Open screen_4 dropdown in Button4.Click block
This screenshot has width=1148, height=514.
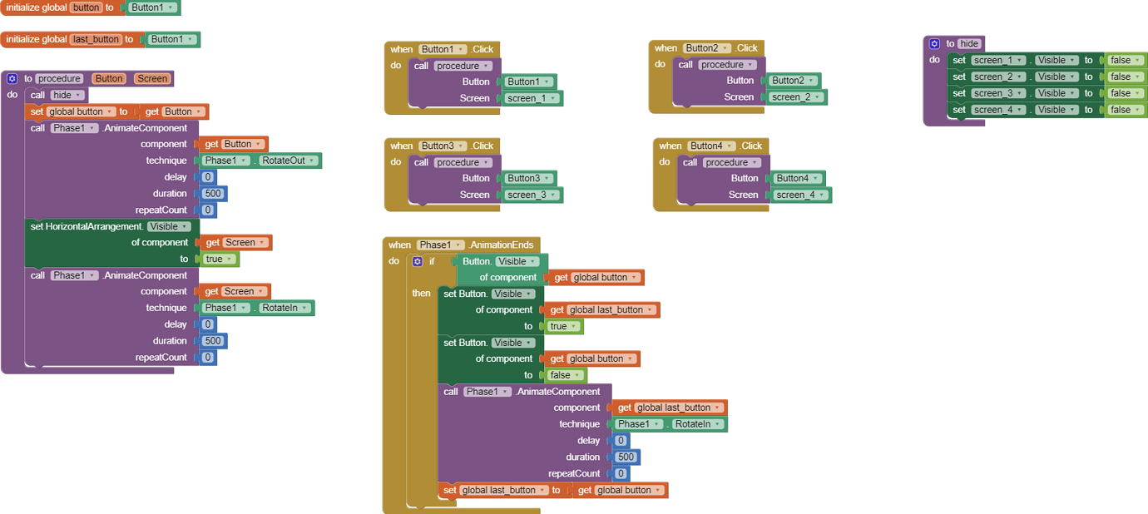point(802,195)
